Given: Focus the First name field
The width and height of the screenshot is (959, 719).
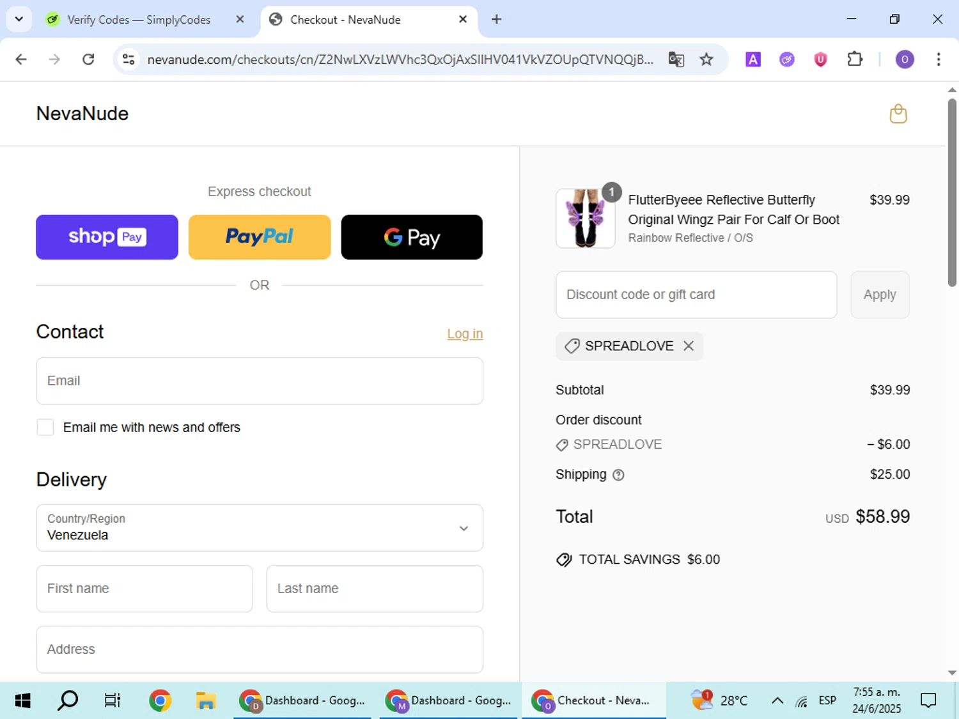Looking at the screenshot, I should [144, 589].
